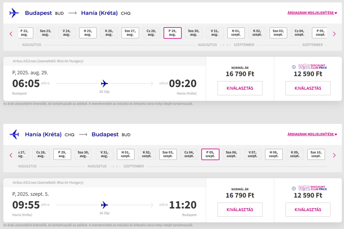Show later outbound dates with right arrow
344x229 pixels.
pyautogui.click(x=334, y=34)
